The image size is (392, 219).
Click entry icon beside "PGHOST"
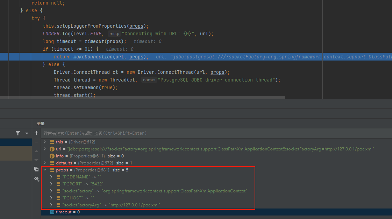coord(58,198)
